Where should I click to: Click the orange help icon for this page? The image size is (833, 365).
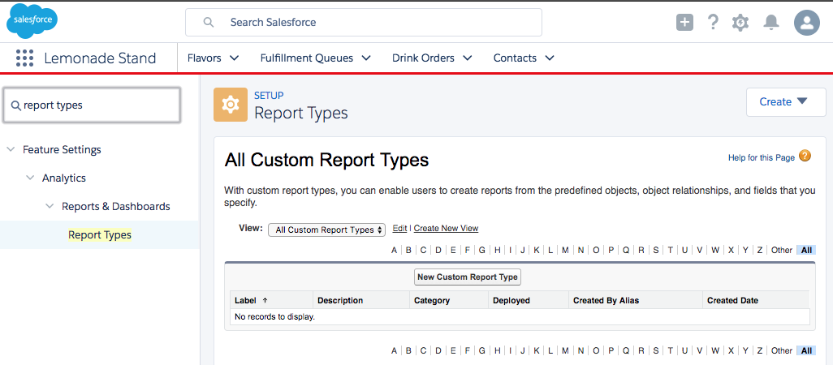pos(805,156)
